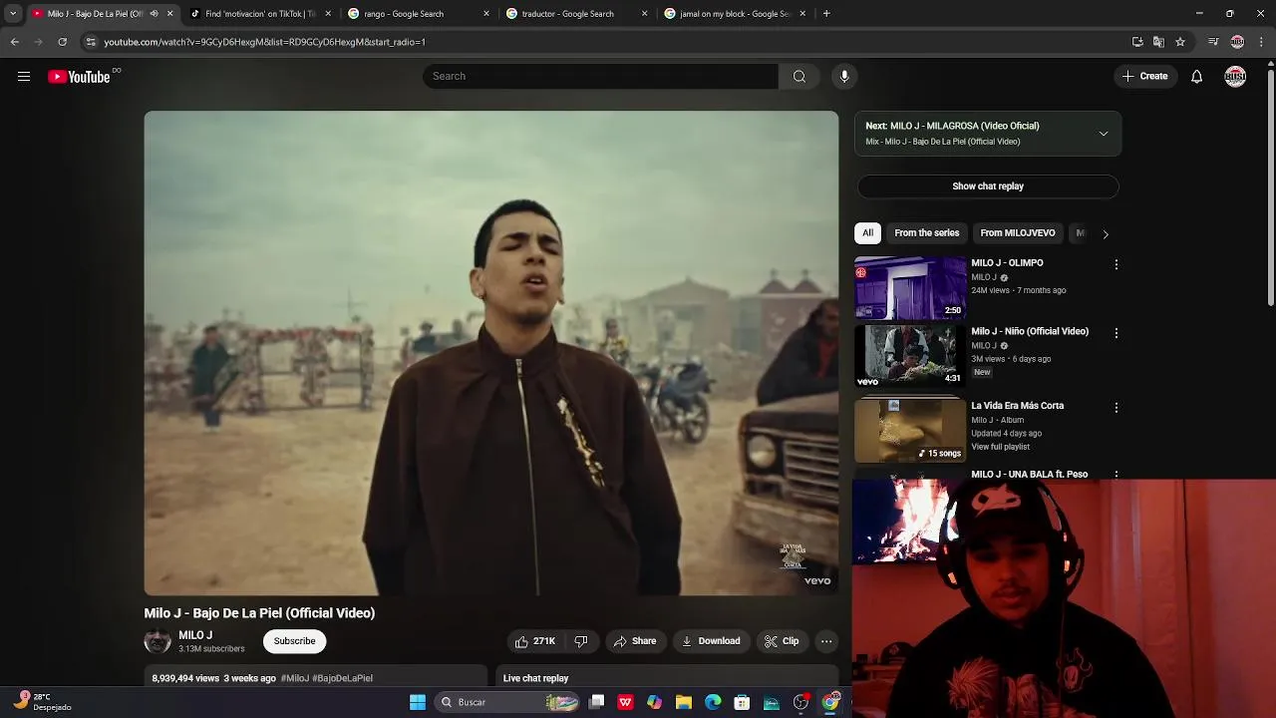
Task: Open the WPS Office taskbar icon
Action: pyautogui.click(x=625, y=702)
